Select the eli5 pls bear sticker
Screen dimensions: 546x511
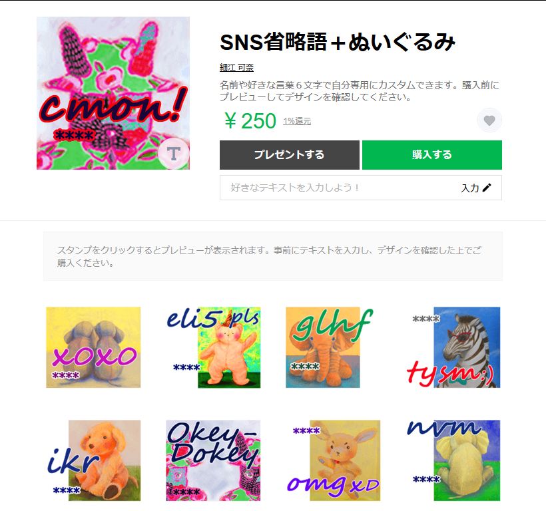click(x=213, y=347)
